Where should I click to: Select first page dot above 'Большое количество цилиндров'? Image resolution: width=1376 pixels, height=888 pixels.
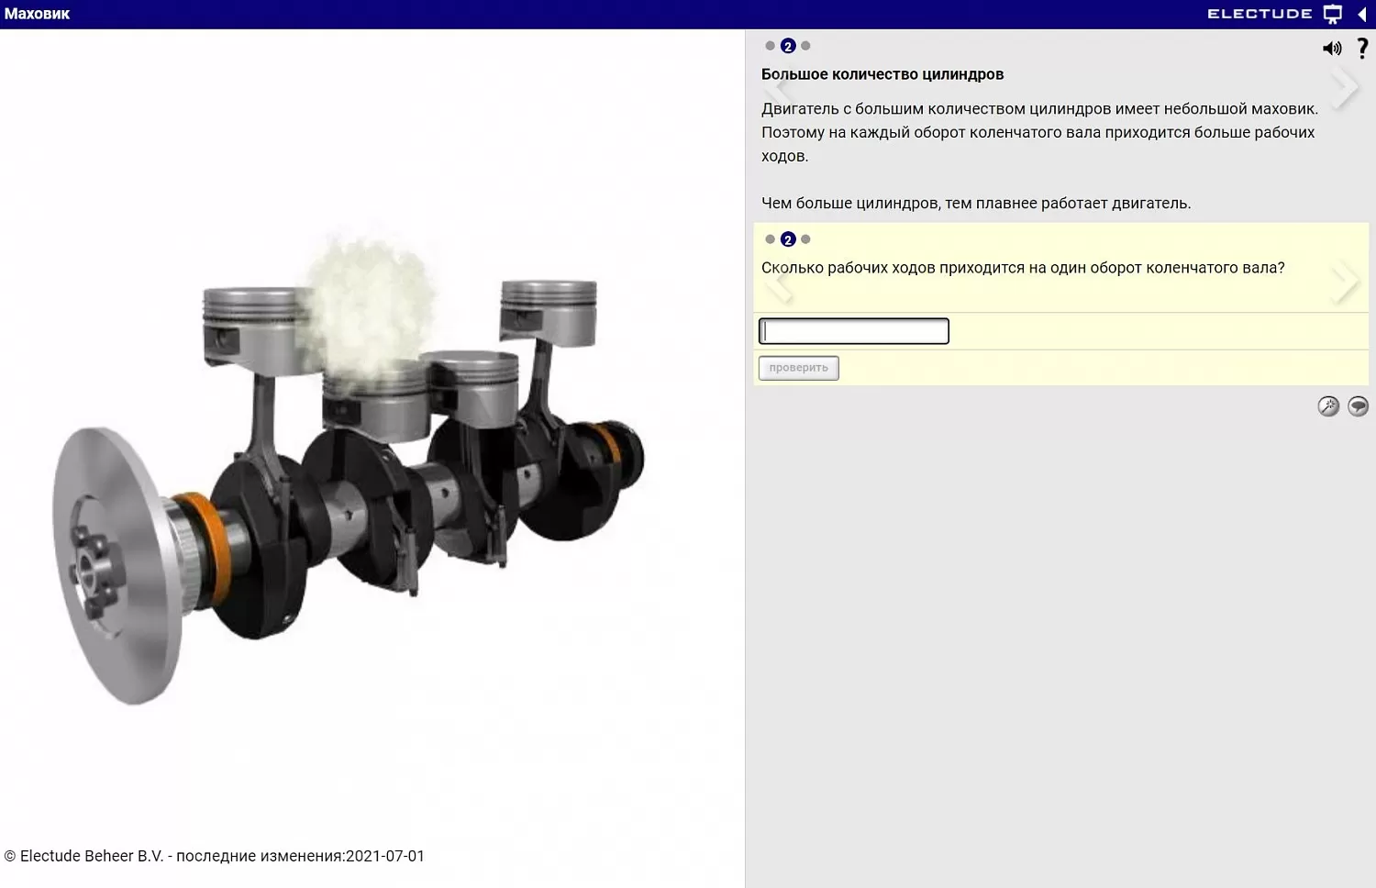(x=770, y=46)
